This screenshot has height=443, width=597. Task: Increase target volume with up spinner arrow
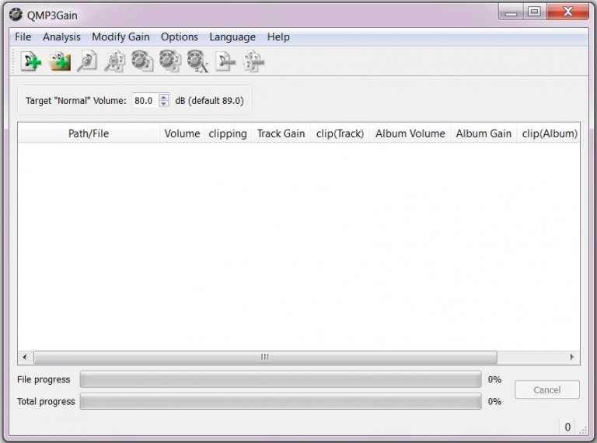click(x=164, y=97)
